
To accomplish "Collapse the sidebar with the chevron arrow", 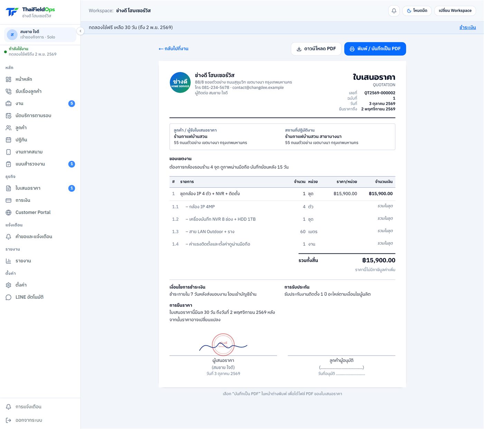I will pos(80,31).
